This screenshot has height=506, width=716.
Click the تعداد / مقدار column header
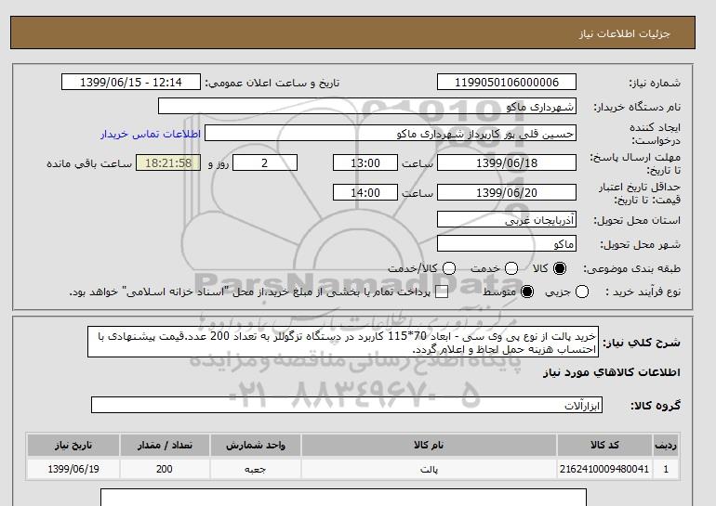(165, 445)
